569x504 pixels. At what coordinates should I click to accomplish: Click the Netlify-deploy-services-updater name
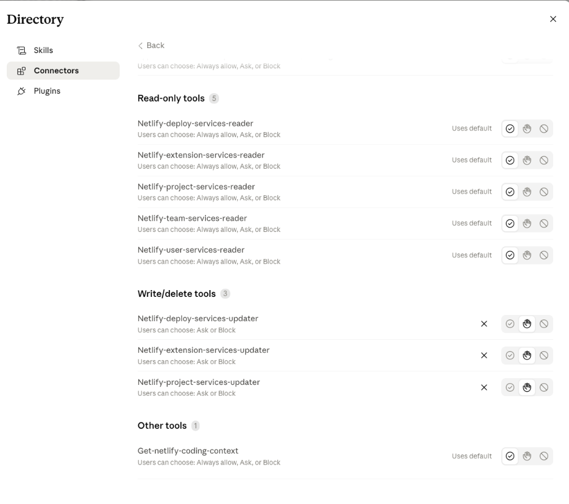pos(198,318)
